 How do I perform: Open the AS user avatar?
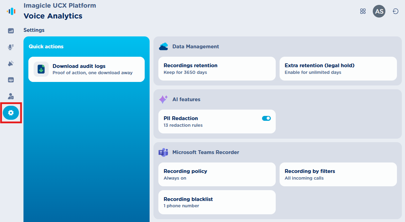coord(379,11)
